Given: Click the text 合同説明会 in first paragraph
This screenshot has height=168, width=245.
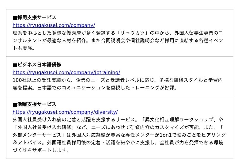Looking at the screenshot, I should 117,40.
